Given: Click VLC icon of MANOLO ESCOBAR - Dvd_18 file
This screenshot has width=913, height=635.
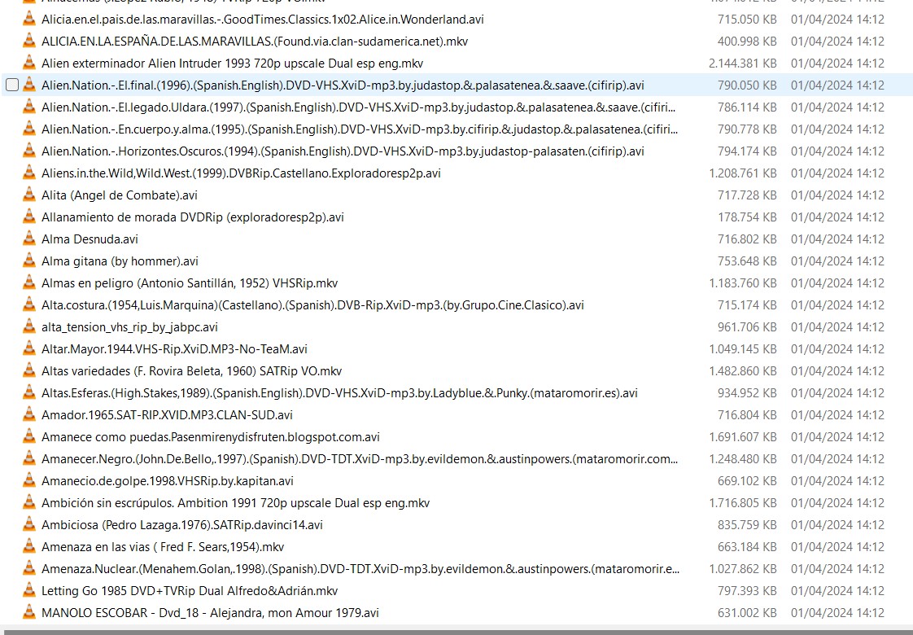Looking at the screenshot, I should [x=28, y=613].
